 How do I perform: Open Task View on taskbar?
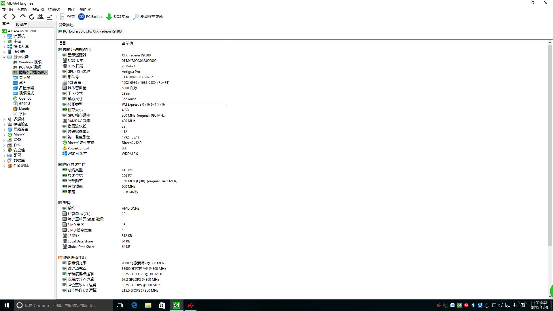coord(120,305)
